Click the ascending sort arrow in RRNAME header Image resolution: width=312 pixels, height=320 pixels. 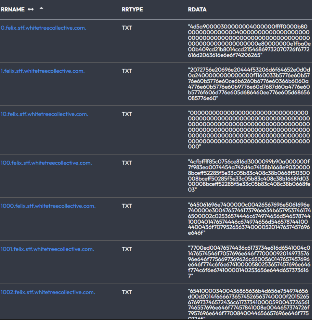[41, 8]
